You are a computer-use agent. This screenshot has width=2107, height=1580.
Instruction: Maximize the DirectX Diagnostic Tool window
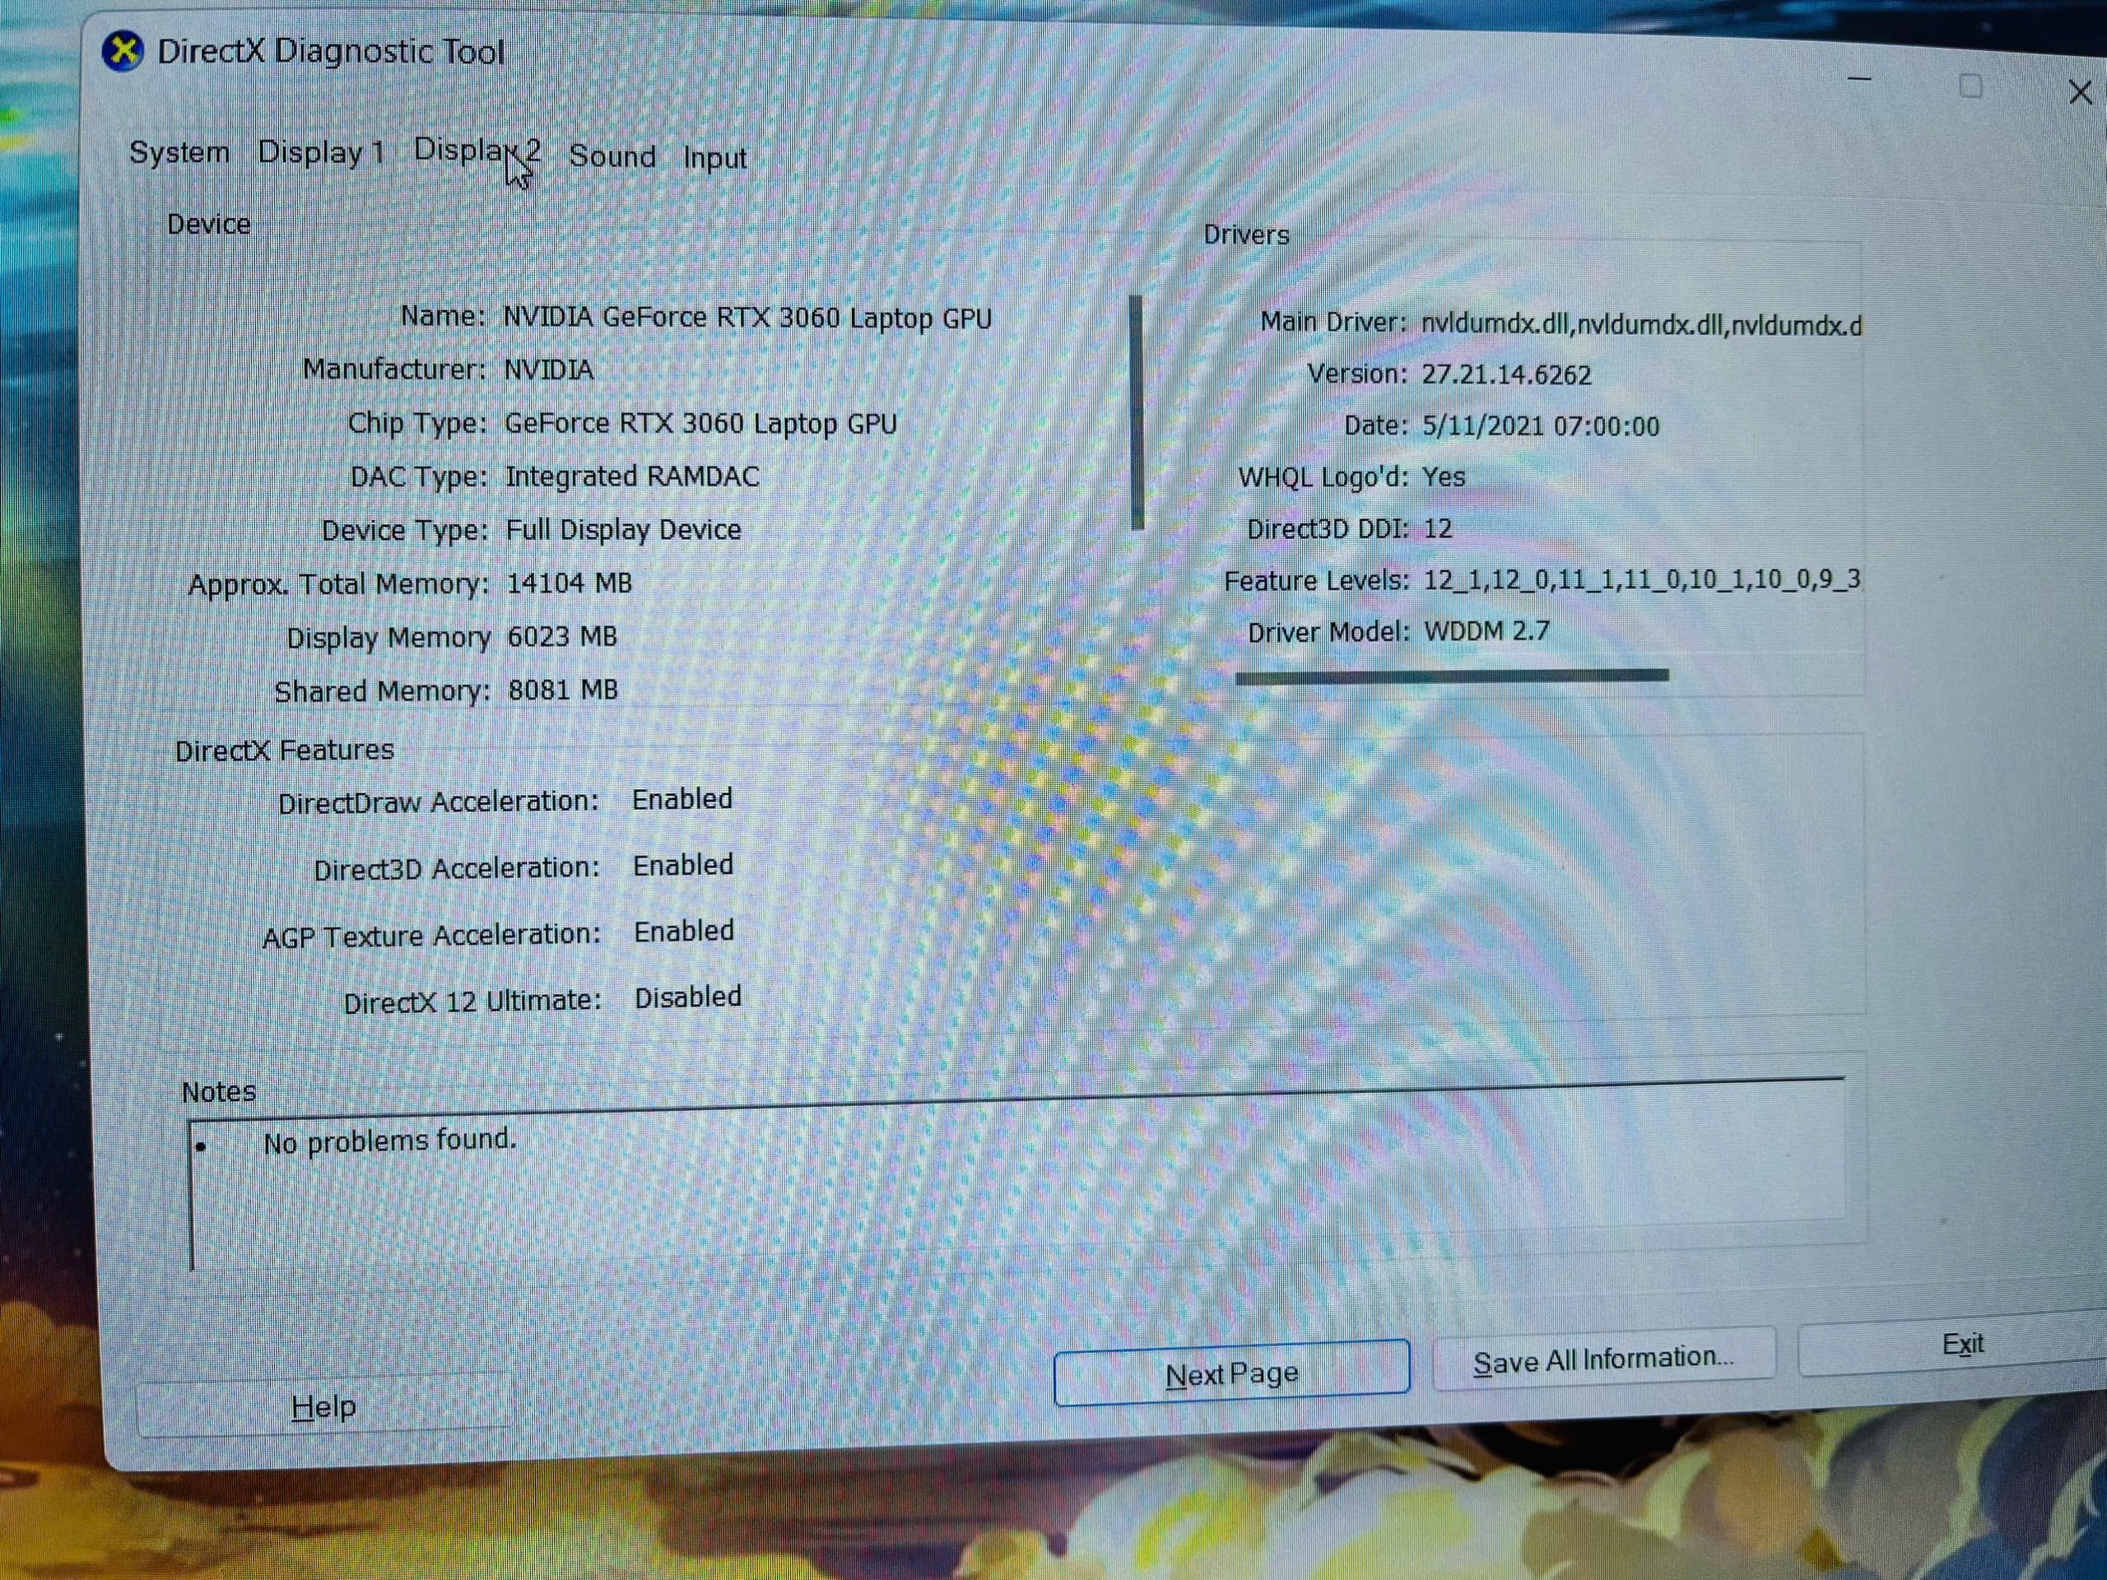point(1971,86)
